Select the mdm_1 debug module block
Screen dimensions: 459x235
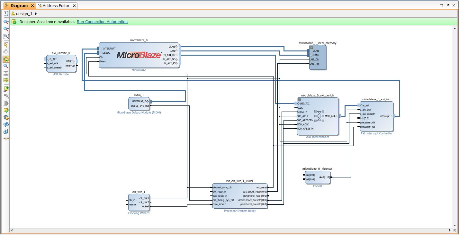click(x=139, y=104)
